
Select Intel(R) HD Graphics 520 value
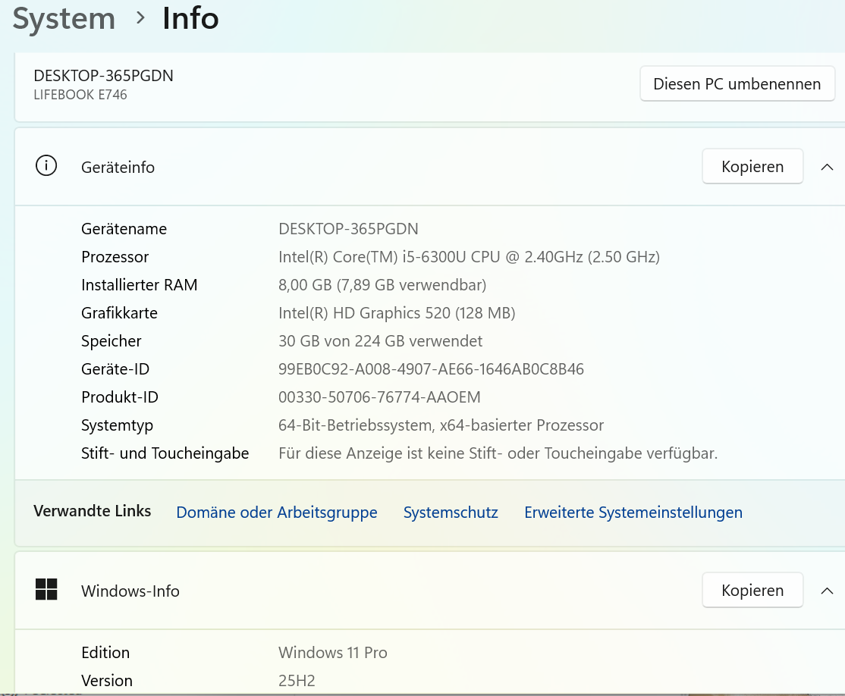tap(397, 313)
